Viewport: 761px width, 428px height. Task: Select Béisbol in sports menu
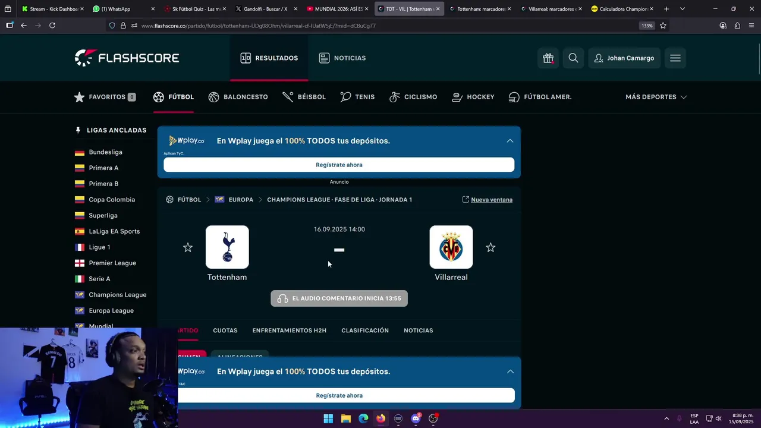coord(304,97)
